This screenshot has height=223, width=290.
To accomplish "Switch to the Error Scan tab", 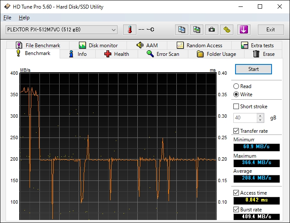I will [x=163, y=54].
